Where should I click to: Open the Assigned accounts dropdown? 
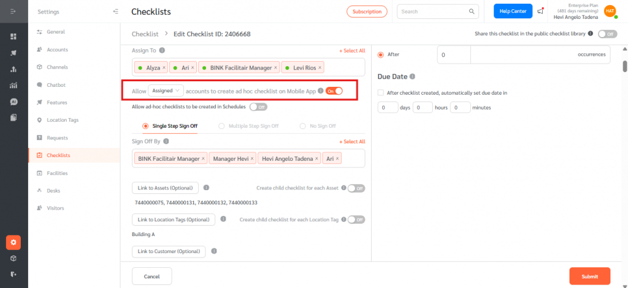[x=166, y=90]
